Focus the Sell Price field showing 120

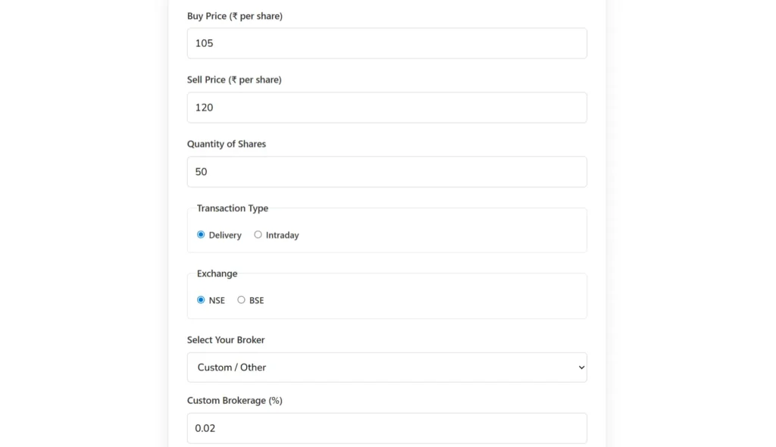click(387, 108)
